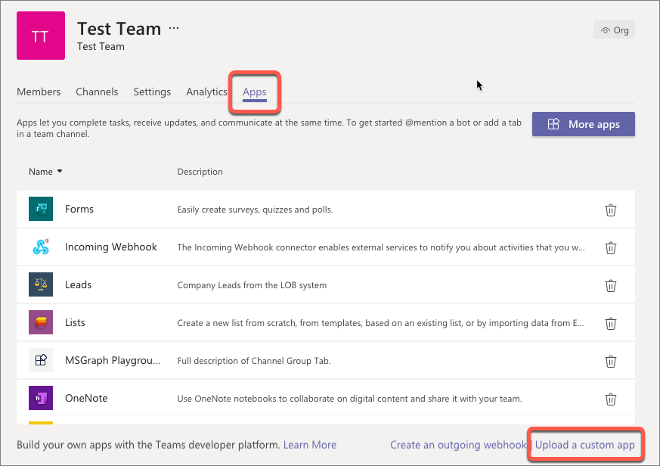The image size is (660, 466).
Task: Remove the Lists app with trash icon
Action: [611, 324]
